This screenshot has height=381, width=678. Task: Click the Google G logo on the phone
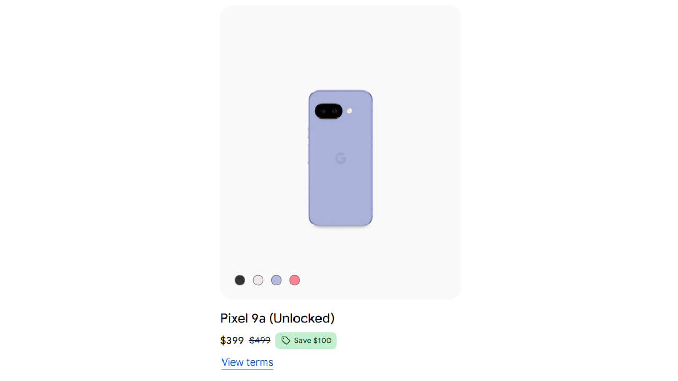[342, 158]
